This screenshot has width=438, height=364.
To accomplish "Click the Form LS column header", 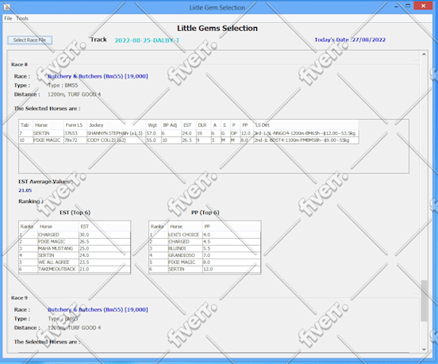I will pyautogui.click(x=75, y=125).
